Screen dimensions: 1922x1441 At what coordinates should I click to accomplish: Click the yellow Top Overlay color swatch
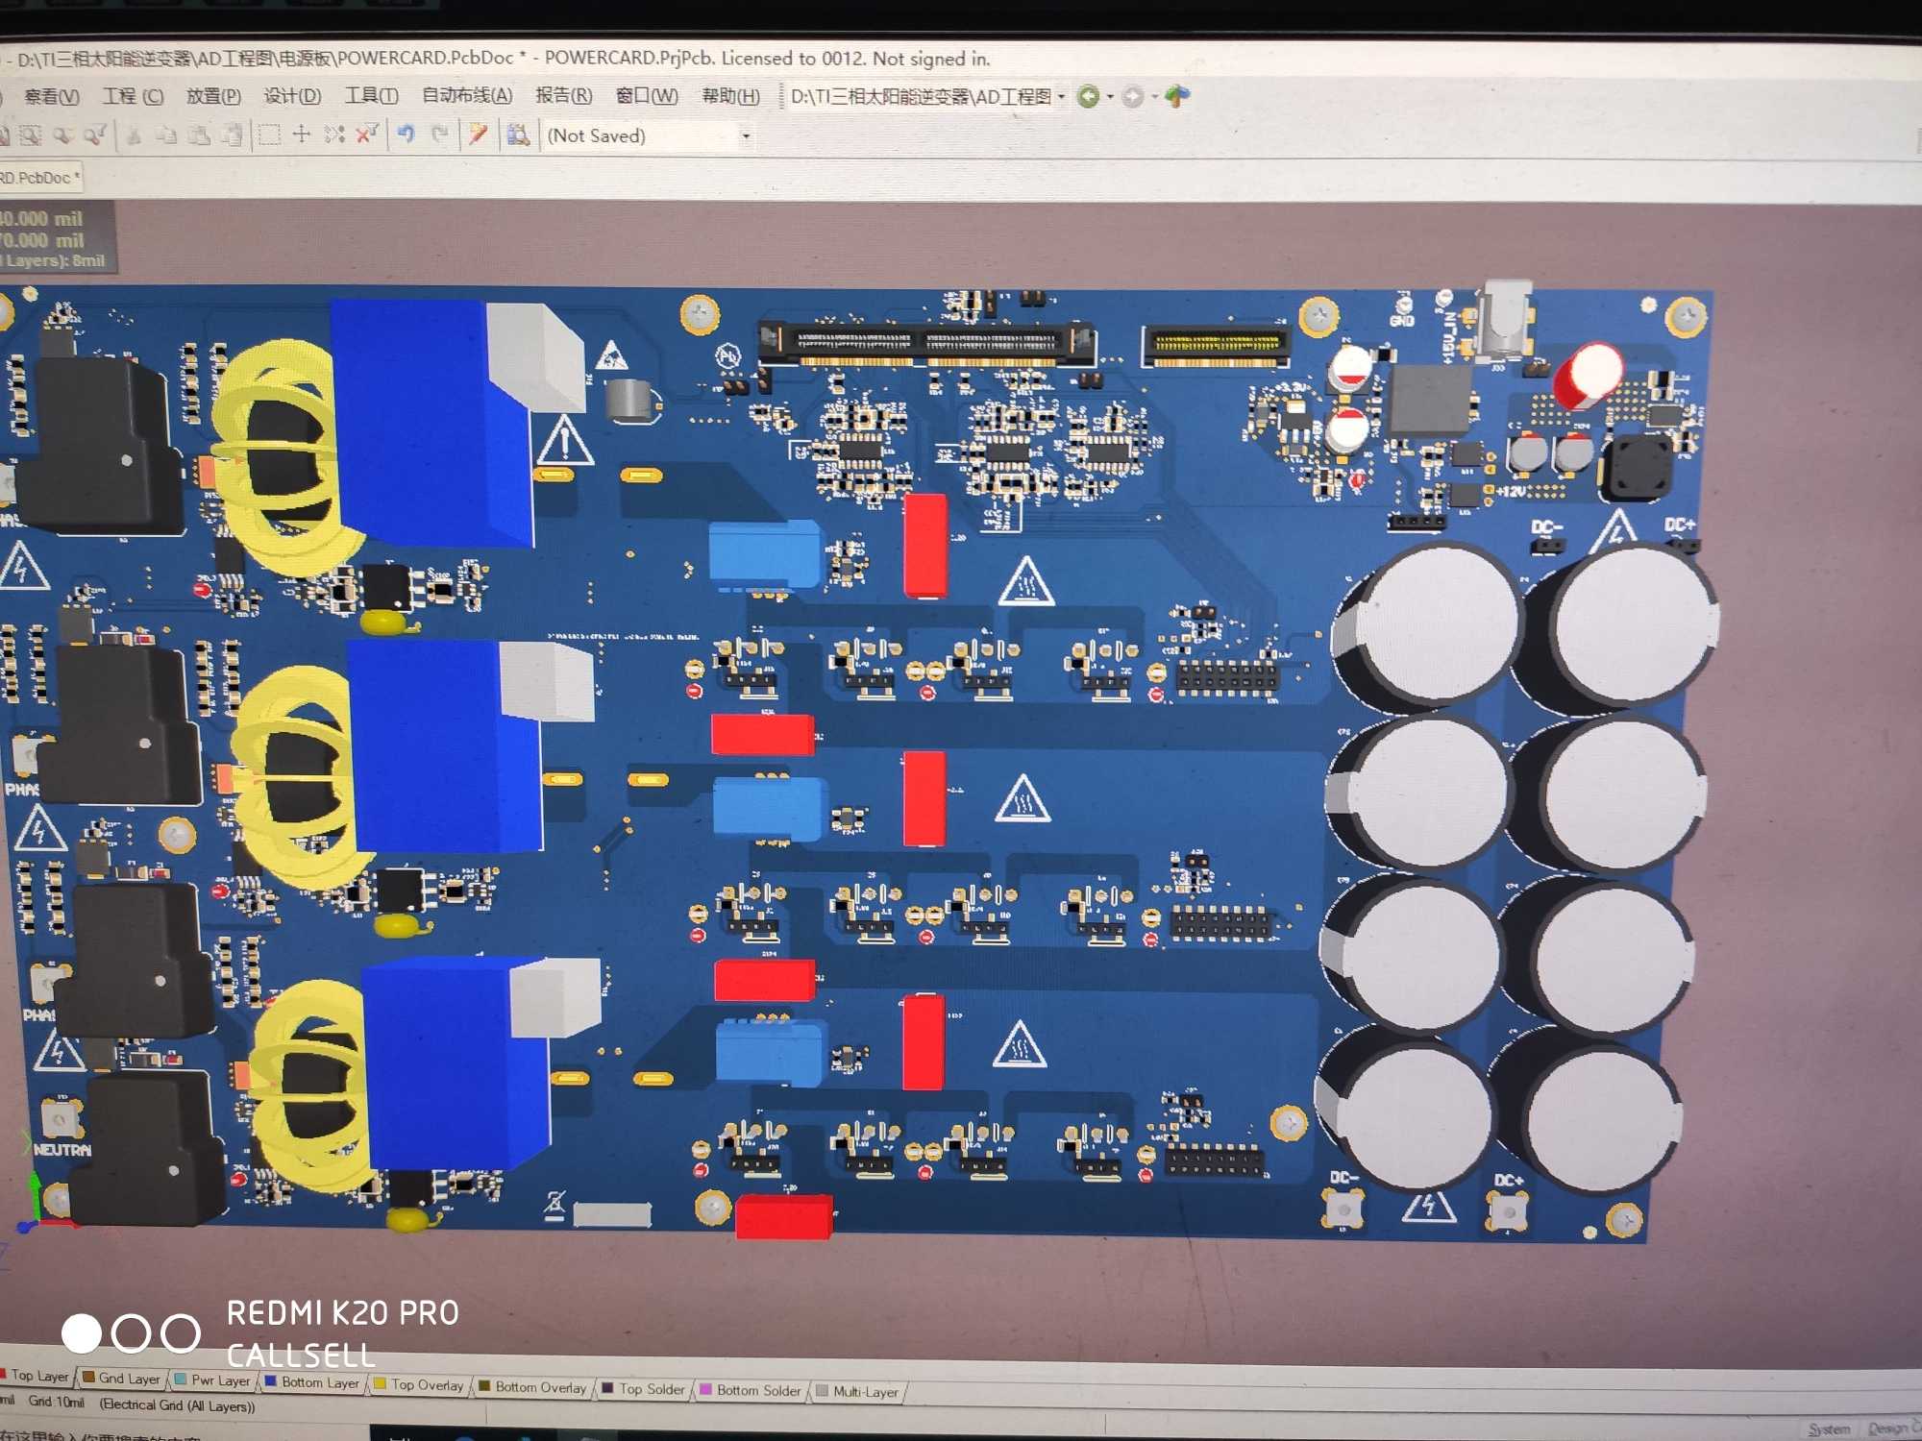pos(380,1383)
